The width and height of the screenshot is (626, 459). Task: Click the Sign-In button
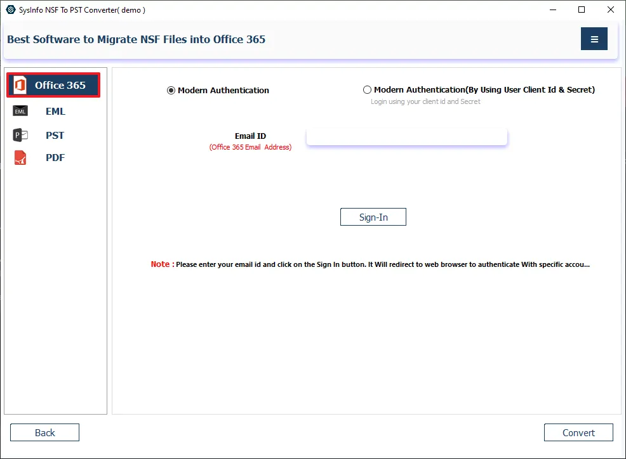(x=373, y=217)
